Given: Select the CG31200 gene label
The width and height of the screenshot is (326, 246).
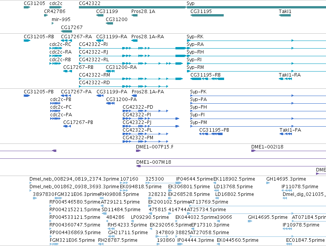Looking at the screenshot, I should pos(116,20).
